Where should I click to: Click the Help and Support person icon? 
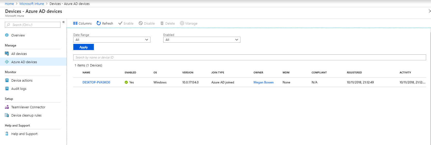7,134
